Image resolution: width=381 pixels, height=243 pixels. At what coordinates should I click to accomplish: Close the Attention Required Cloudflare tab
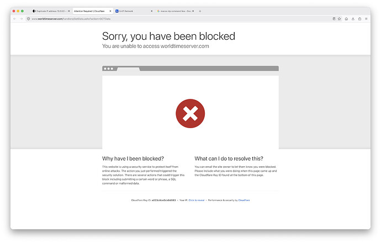pos(110,11)
